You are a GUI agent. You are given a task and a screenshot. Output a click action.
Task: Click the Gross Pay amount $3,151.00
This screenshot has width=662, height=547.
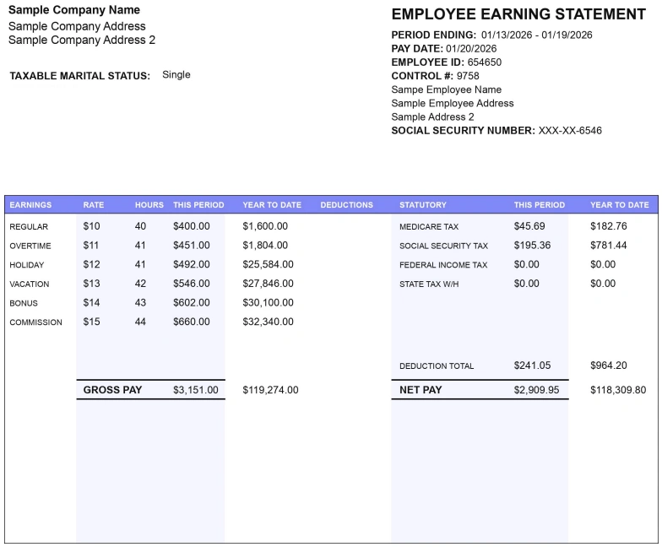(195, 390)
